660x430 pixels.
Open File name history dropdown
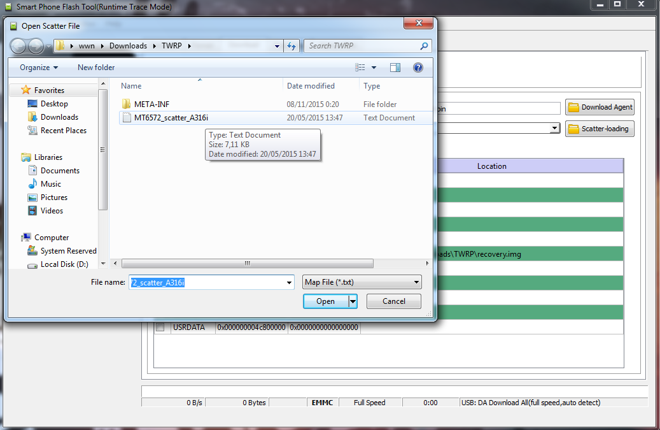(x=289, y=282)
